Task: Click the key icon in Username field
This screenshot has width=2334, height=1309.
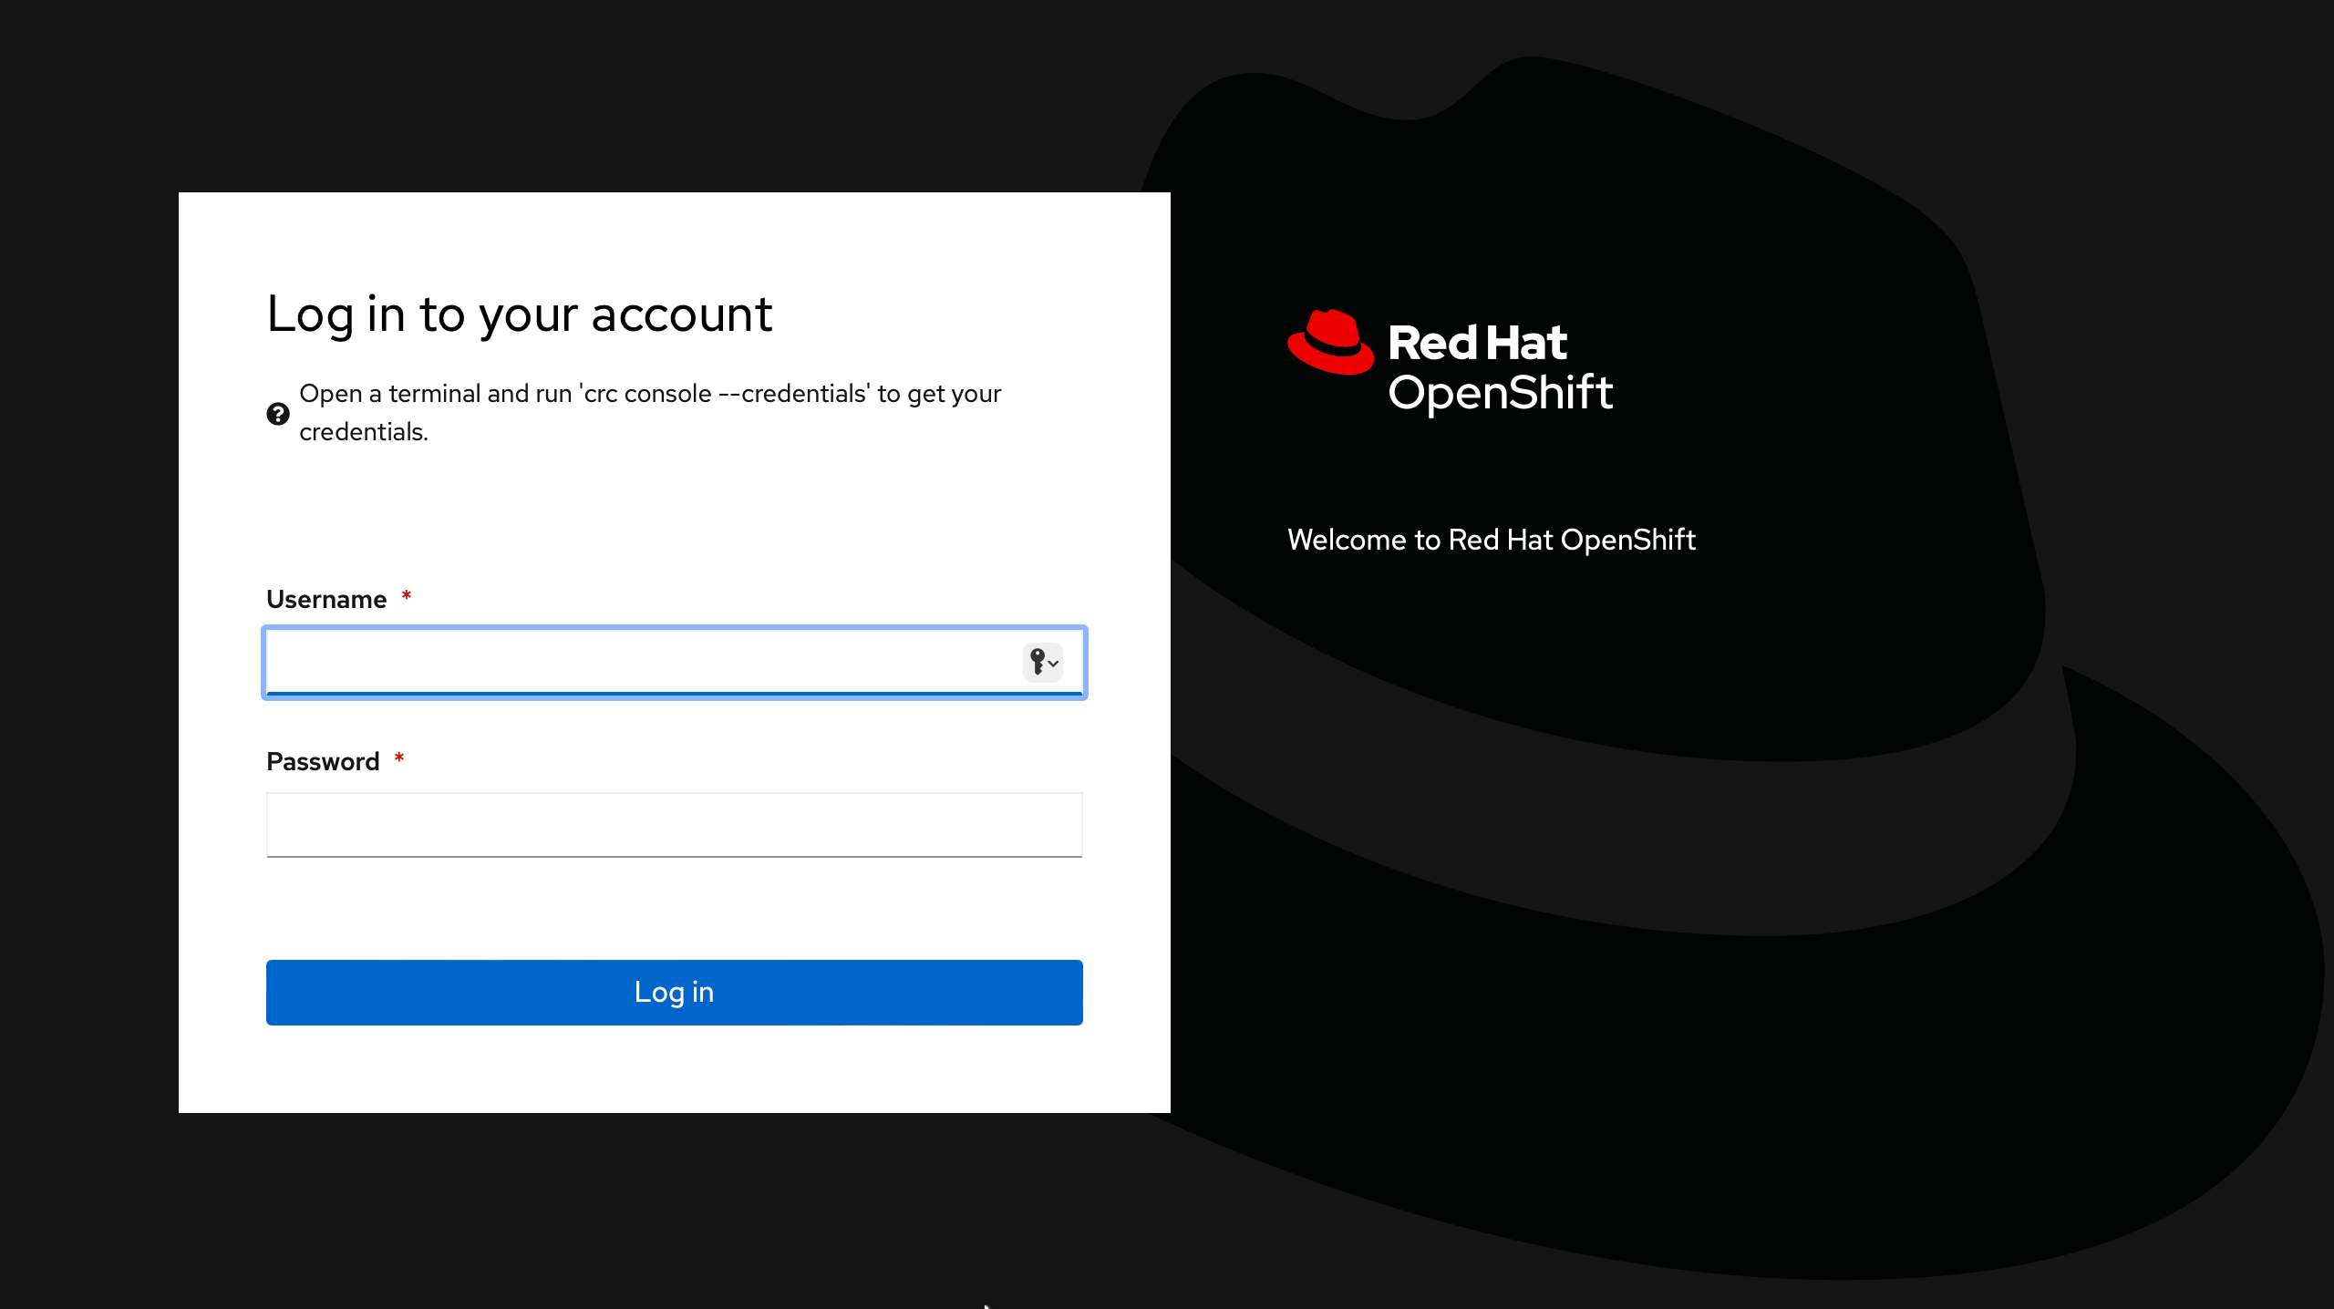Action: pyautogui.click(x=1037, y=662)
